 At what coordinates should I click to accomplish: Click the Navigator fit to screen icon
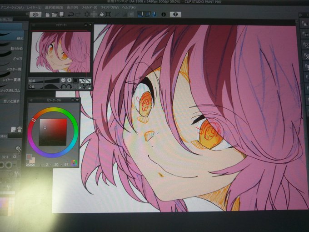(x=82, y=81)
